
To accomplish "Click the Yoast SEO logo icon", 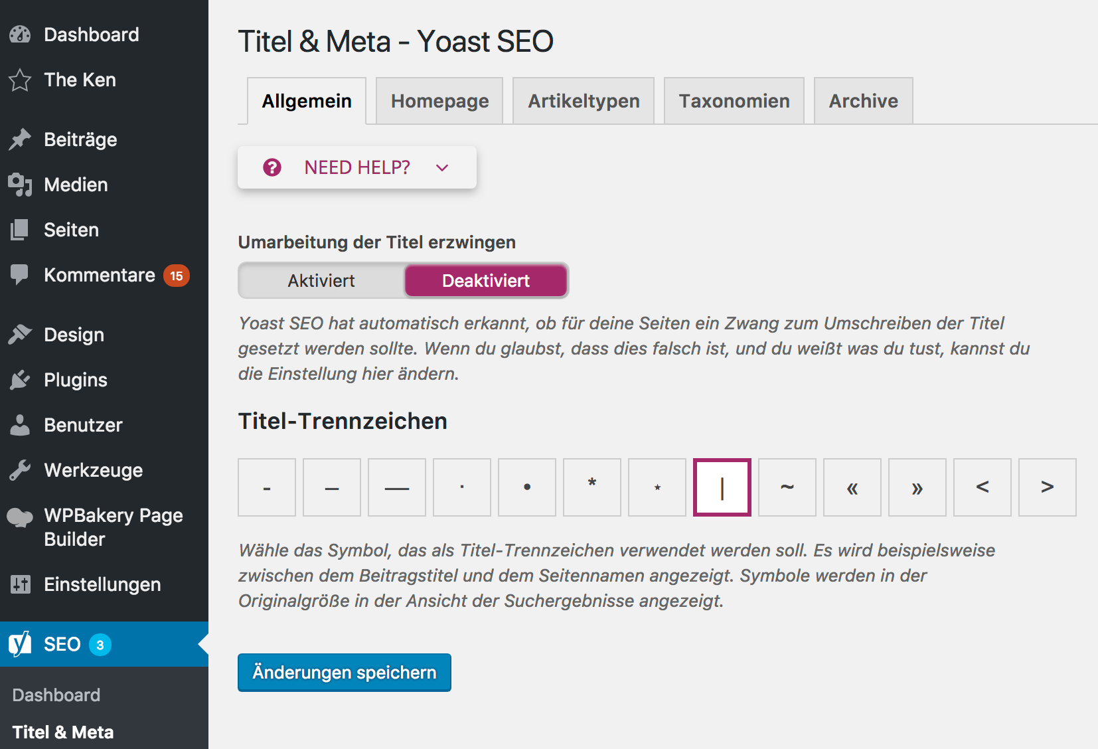I will [x=20, y=644].
